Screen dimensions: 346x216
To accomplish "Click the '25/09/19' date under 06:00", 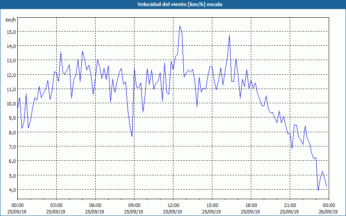I will click(x=95, y=212).
